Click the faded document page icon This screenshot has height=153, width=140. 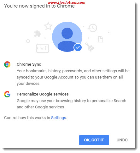click(101, 39)
